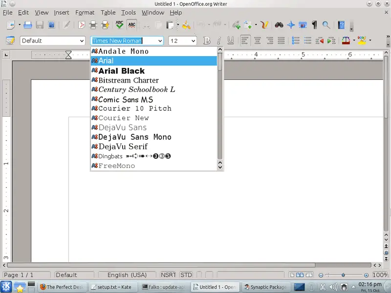Select Andale Mono font

click(154, 51)
